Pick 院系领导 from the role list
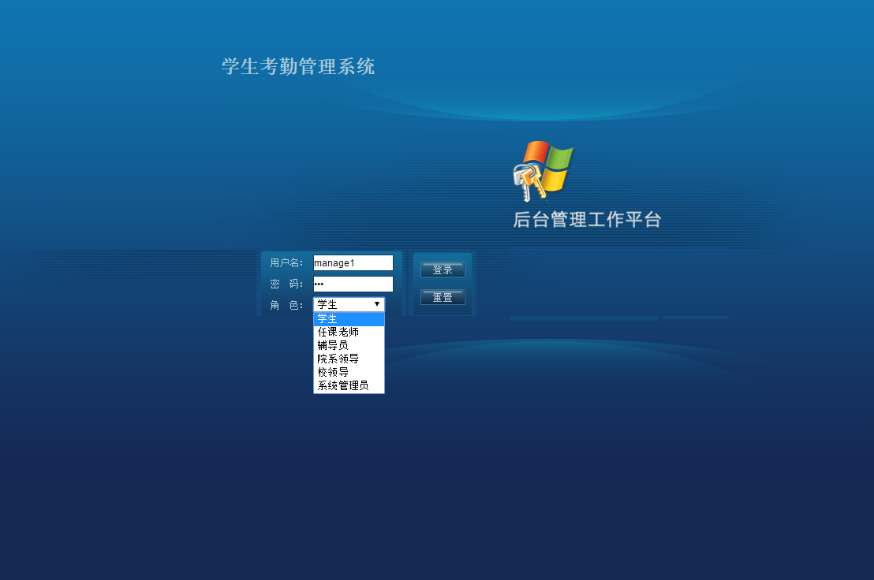This screenshot has height=580, width=874. (349, 359)
